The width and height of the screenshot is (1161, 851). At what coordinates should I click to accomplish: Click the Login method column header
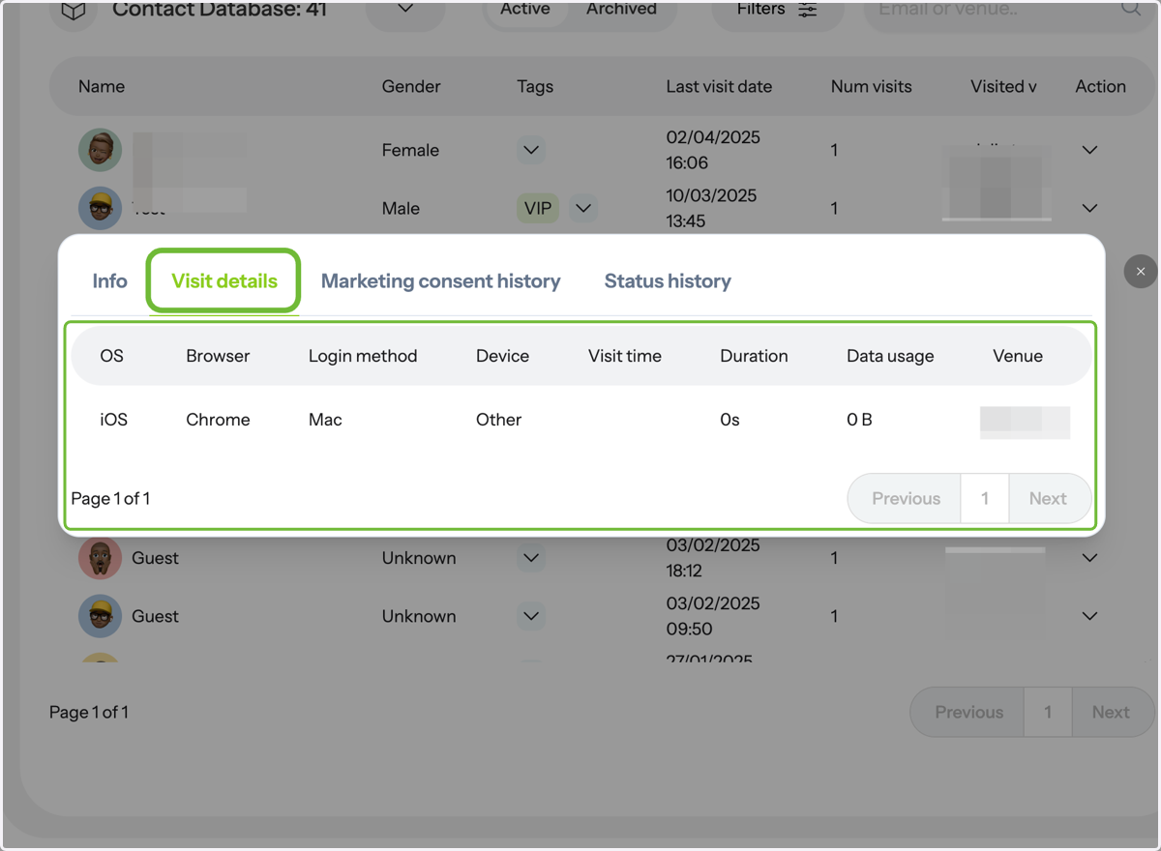point(363,356)
